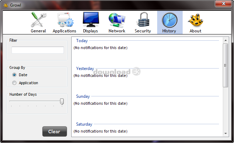Click the Filter text field
This screenshot has width=234, height=143.
(x=38, y=50)
